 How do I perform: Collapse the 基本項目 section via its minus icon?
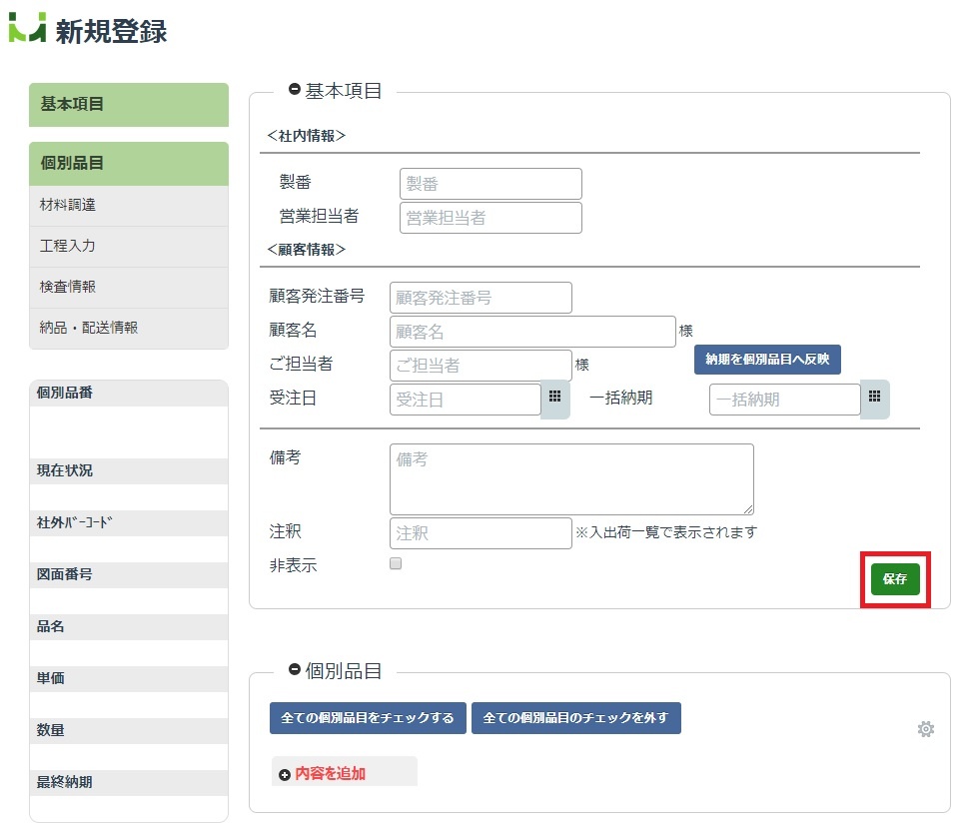(295, 89)
